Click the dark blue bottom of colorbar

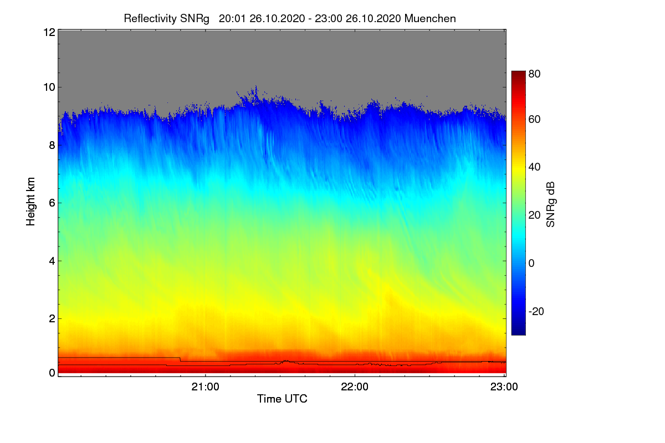[x=518, y=331]
